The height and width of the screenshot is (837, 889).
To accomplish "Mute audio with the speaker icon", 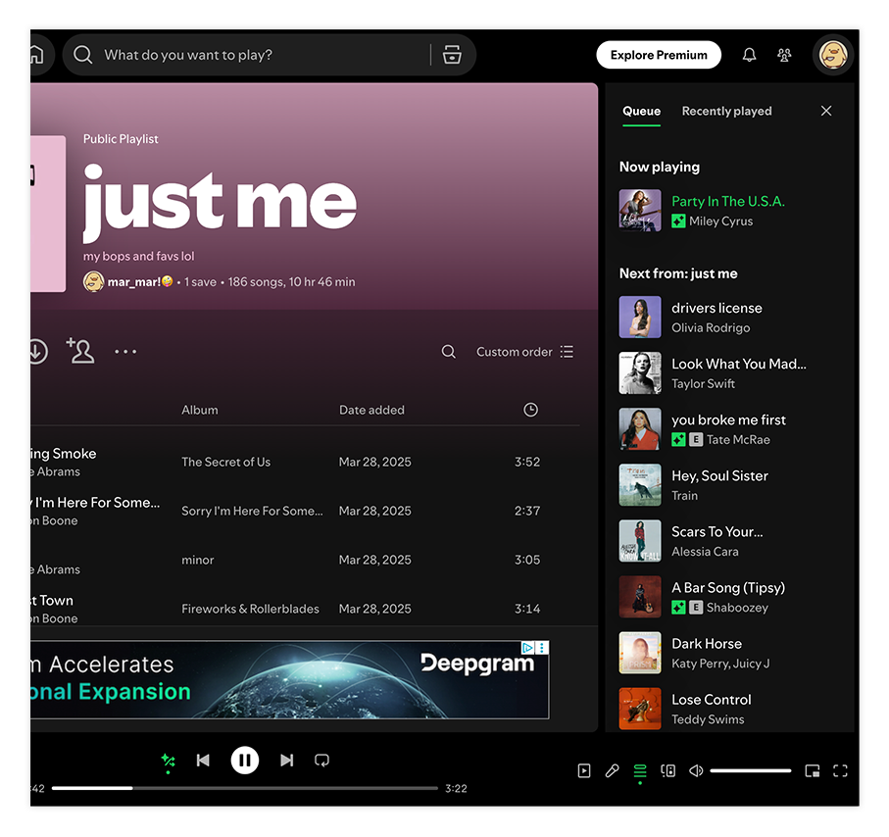I will click(696, 770).
